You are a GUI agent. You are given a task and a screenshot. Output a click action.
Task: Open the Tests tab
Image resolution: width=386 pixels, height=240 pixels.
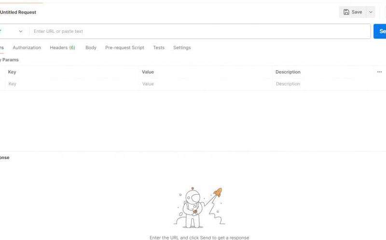coord(159,48)
